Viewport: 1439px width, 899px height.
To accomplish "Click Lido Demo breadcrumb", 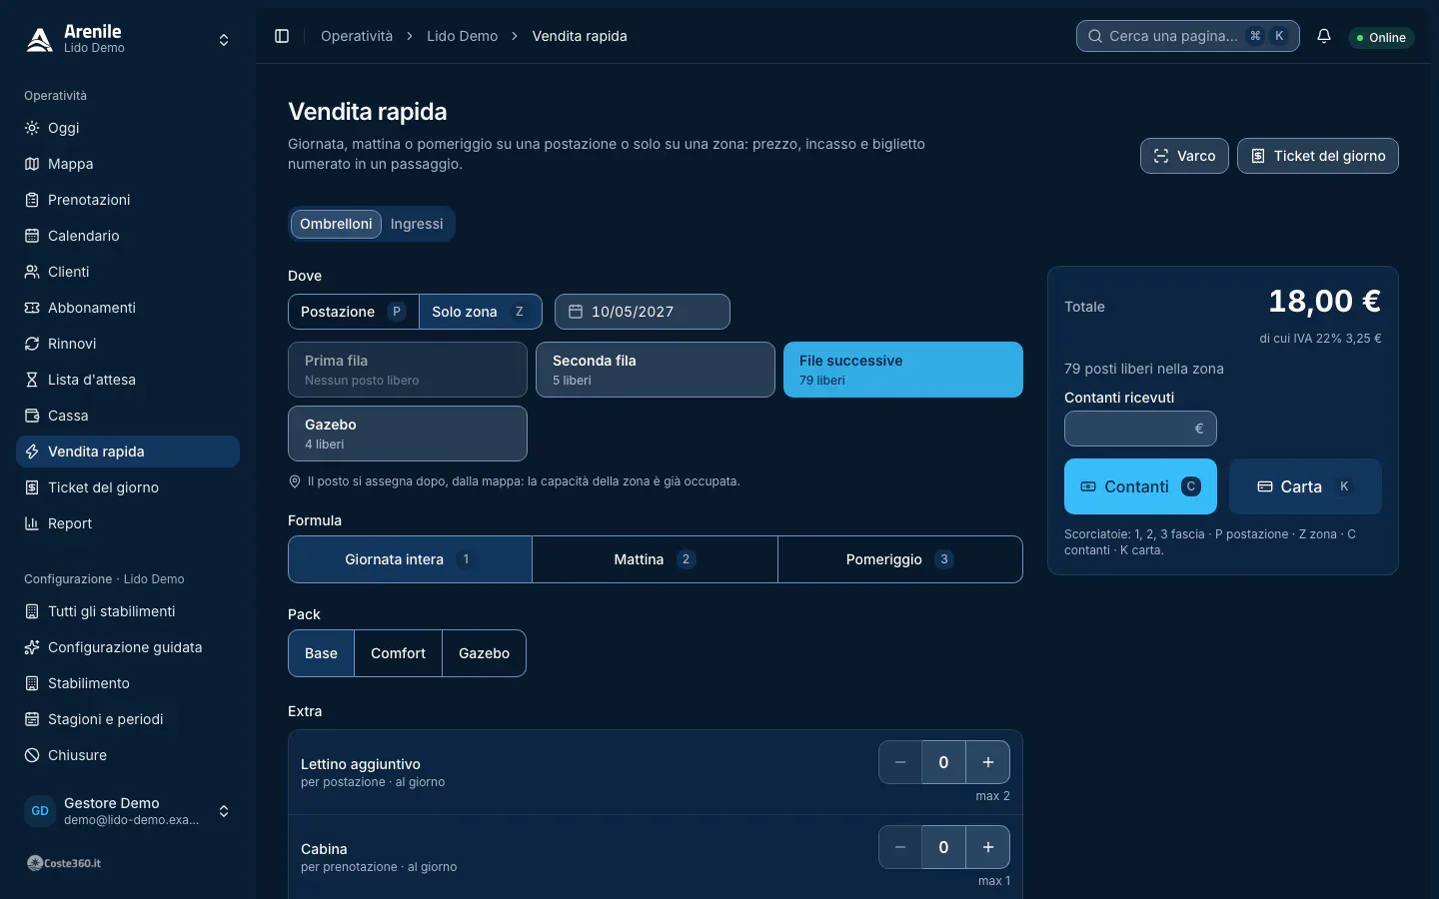I will [x=463, y=36].
